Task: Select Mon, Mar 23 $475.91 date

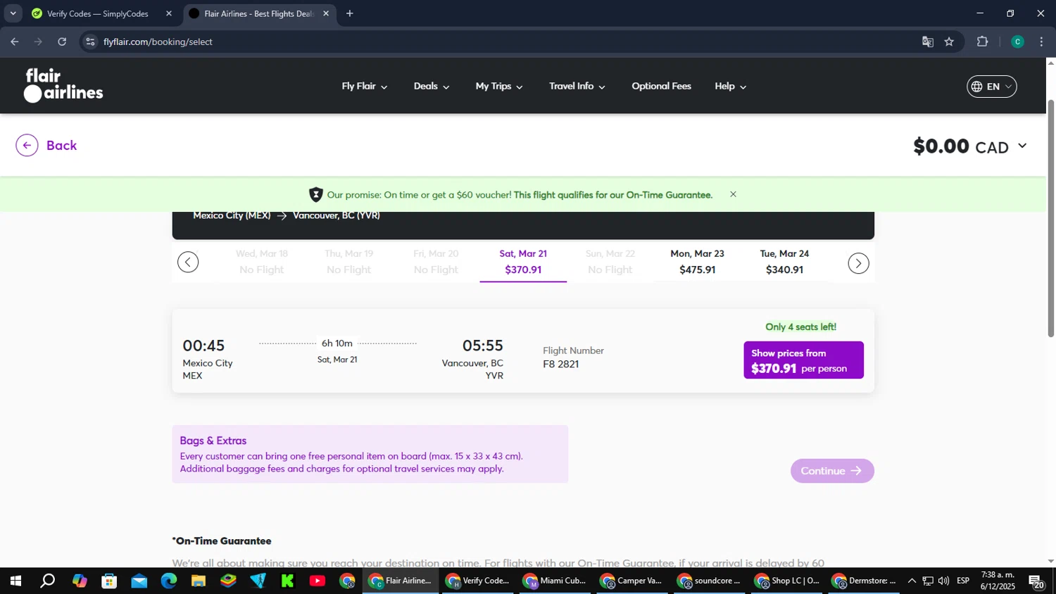Action: tap(697, 262)
